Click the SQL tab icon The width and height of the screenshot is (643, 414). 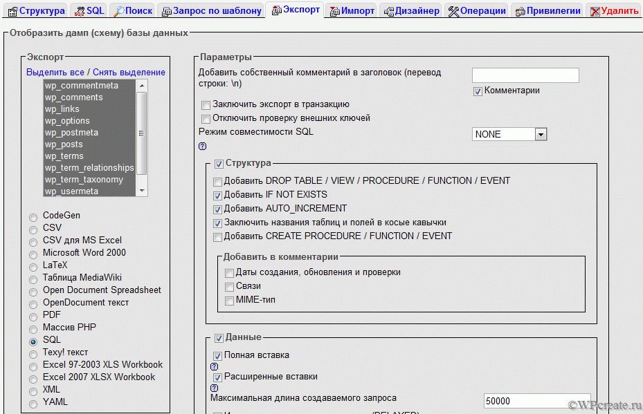coord(80,12)
